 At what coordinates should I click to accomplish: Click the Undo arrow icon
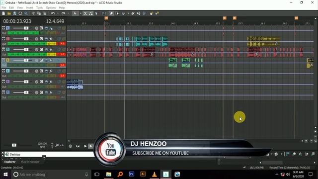point(53,13)
